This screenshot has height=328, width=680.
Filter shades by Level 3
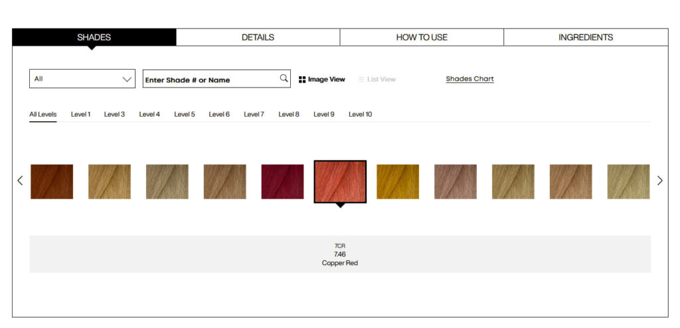[114, 115]
